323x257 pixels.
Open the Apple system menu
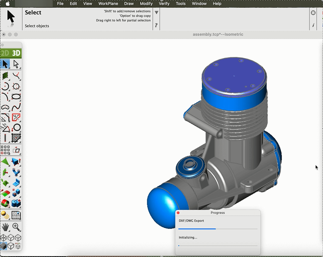click(x=8, y=4)
